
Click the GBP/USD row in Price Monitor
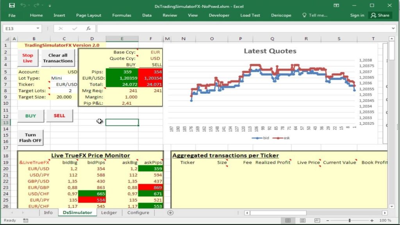click(x=91, y=181)
